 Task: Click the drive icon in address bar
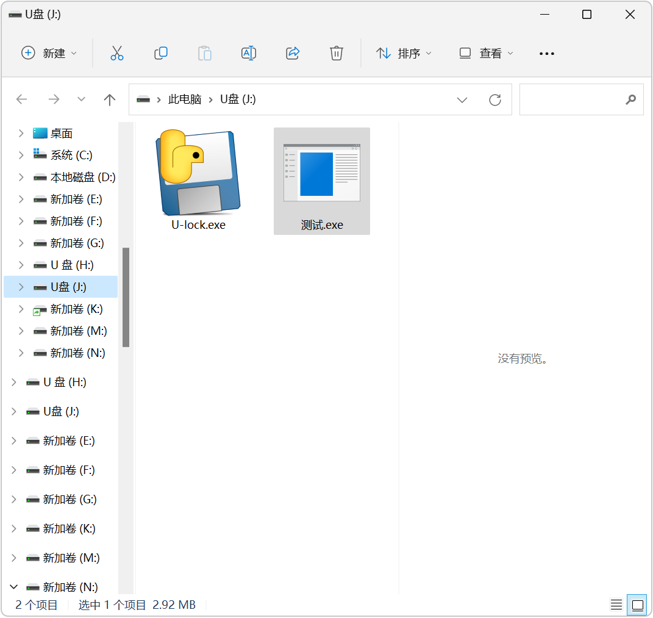pos(143,99)
